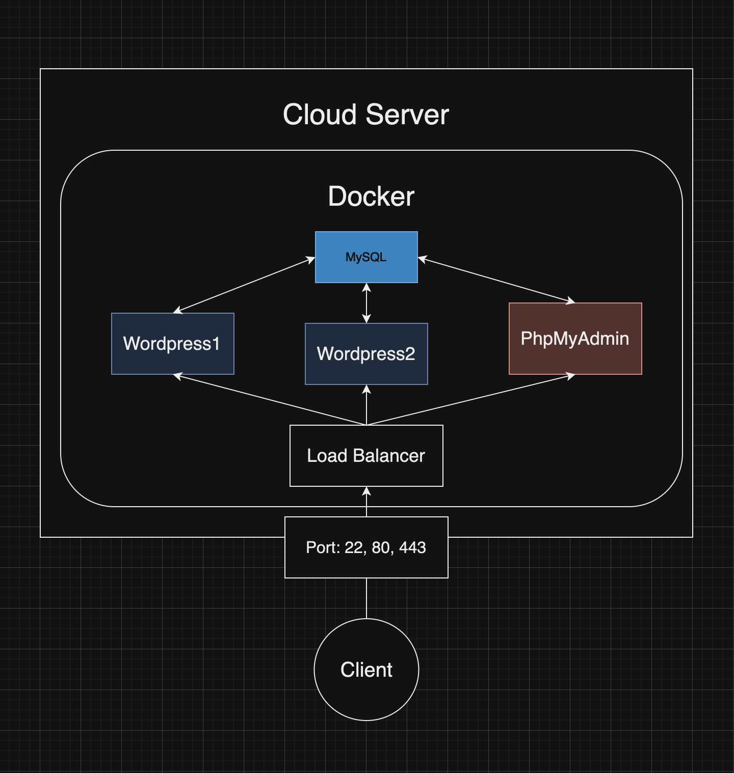Select the PhpMyAdmin colored fill area

click(575, 356)
